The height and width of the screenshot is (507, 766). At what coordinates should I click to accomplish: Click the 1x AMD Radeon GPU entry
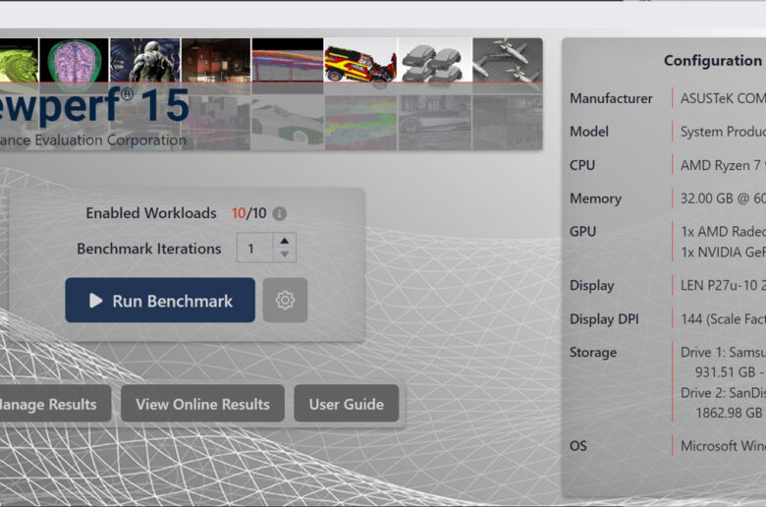pyautogui.click(x=723, y=231)
